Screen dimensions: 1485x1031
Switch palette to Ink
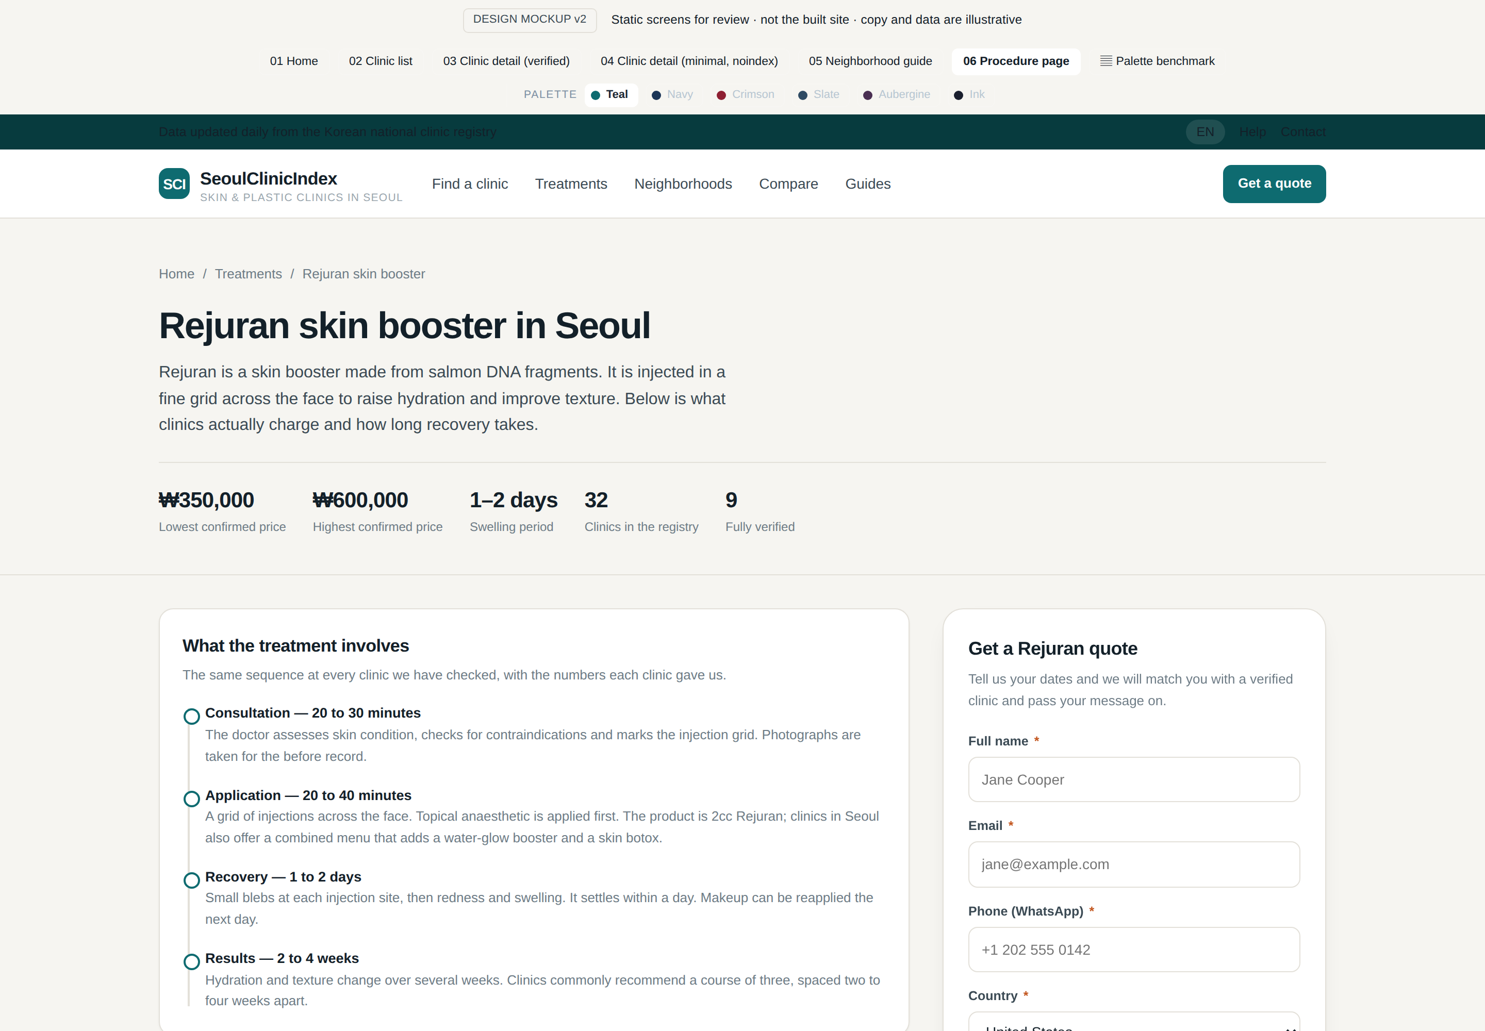click(969, 95)
